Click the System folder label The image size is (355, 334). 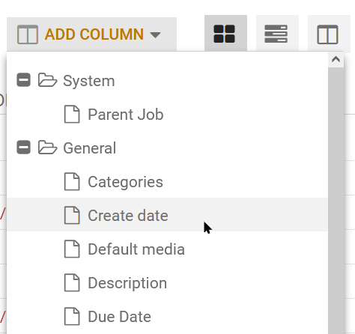89,81
